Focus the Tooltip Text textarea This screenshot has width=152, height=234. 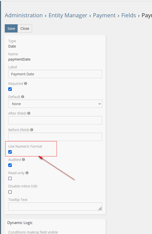pos(55,206)
